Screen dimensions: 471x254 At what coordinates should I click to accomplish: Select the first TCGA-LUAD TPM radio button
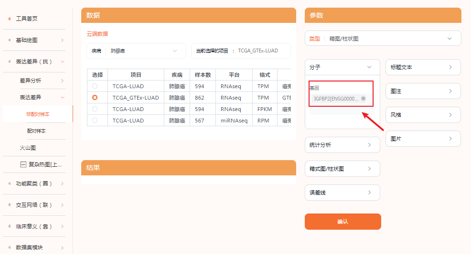95,86
